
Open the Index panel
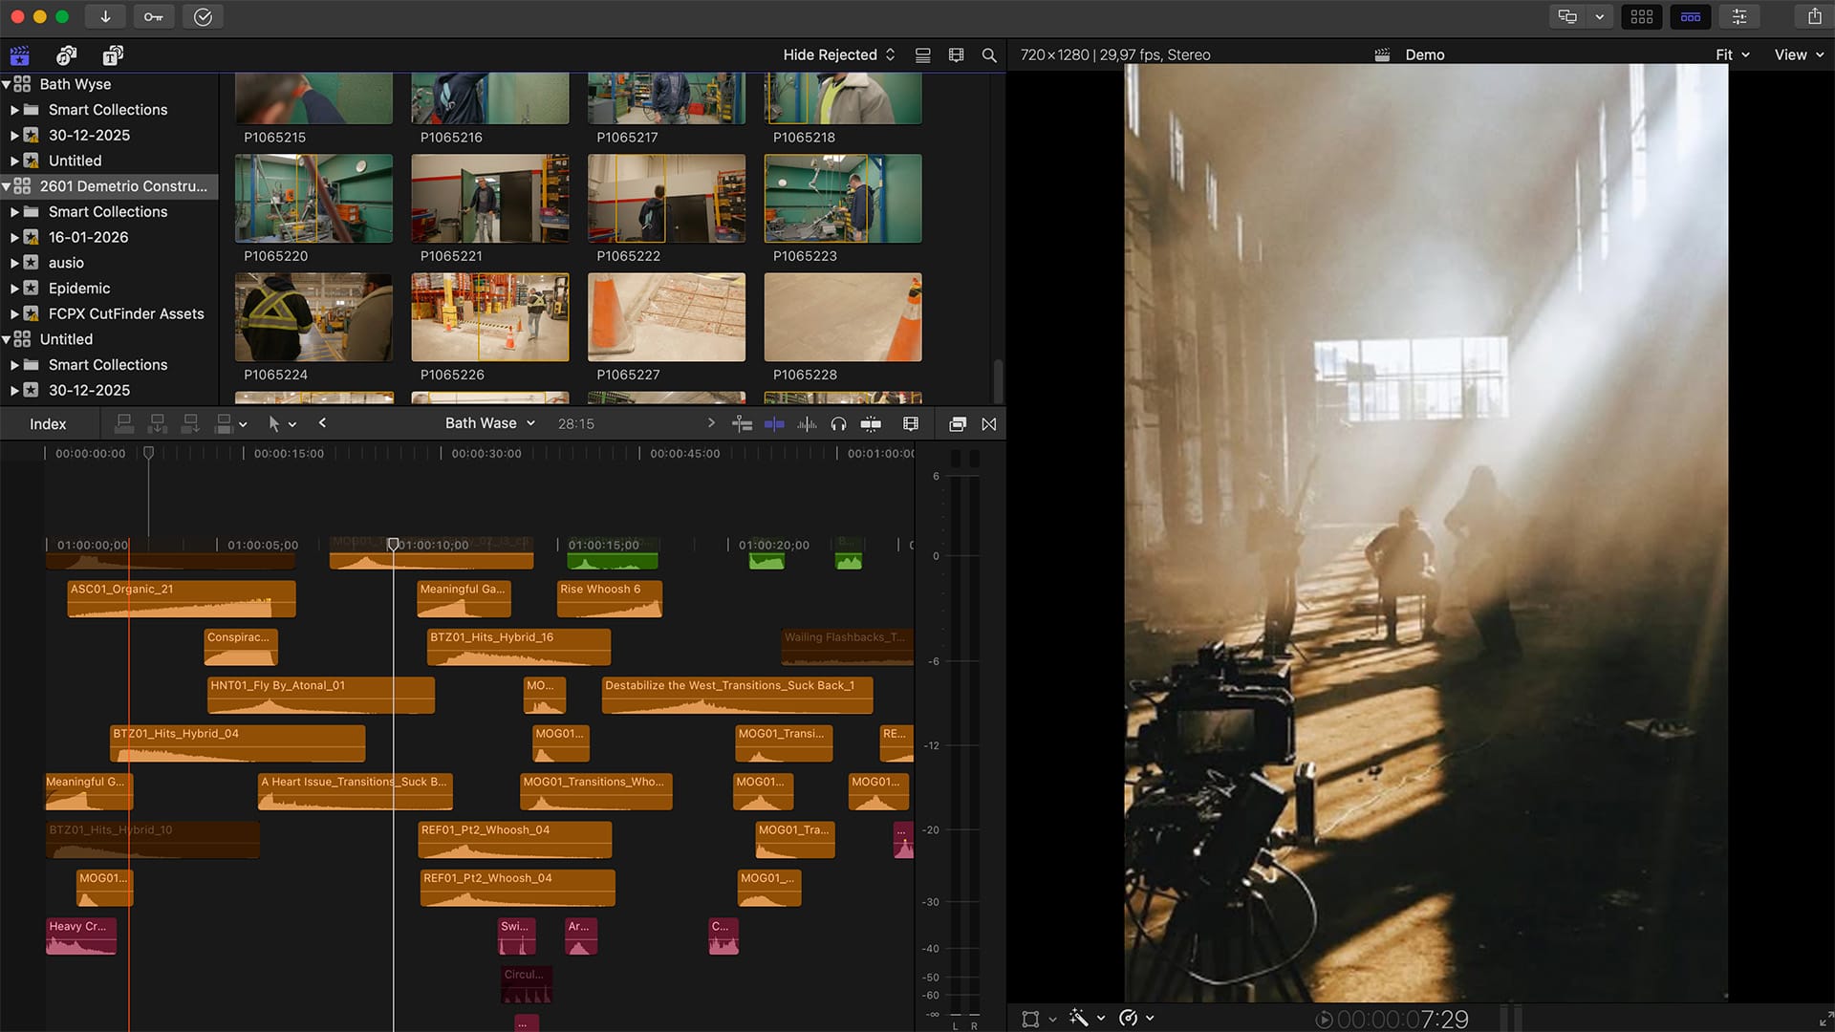[x=49, y=423]
